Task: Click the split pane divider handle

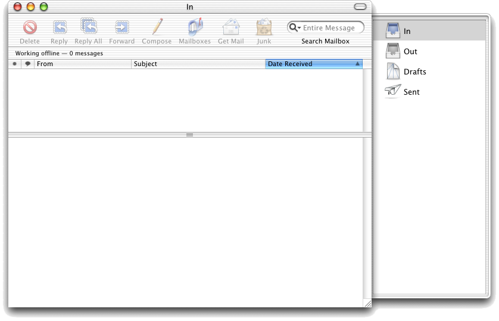Action: (190, 135)
